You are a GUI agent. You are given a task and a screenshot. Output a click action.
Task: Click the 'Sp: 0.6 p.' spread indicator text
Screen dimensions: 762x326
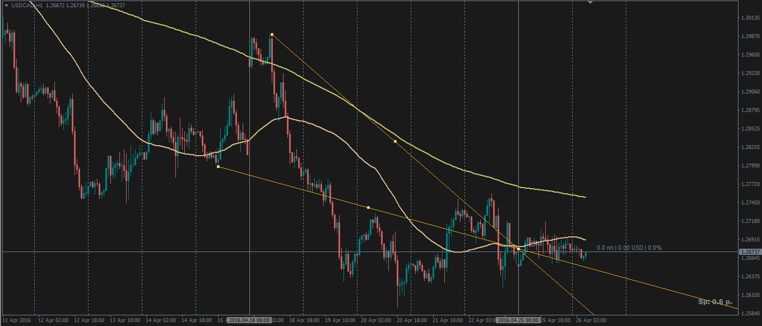(x=715, y=302)
